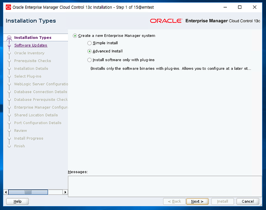Click the Next button
266x210 pixels.
[197, 201]
